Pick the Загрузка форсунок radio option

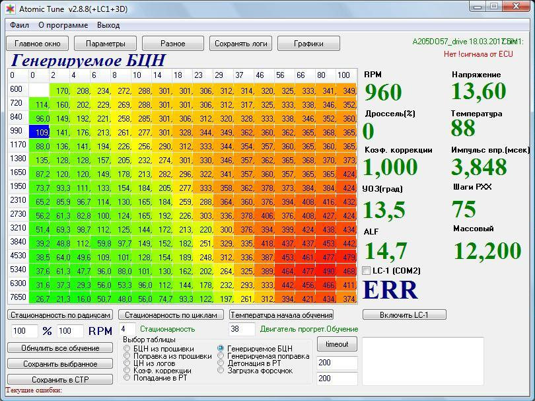[x=221, y=371]
